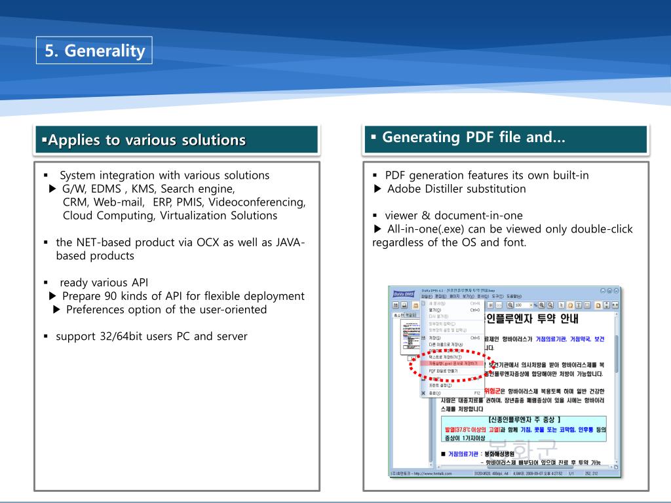The width and height of the screenshot is (671, 503).
Task: Click the up/down page stepper in the toolbar
Action: (606, 305)
